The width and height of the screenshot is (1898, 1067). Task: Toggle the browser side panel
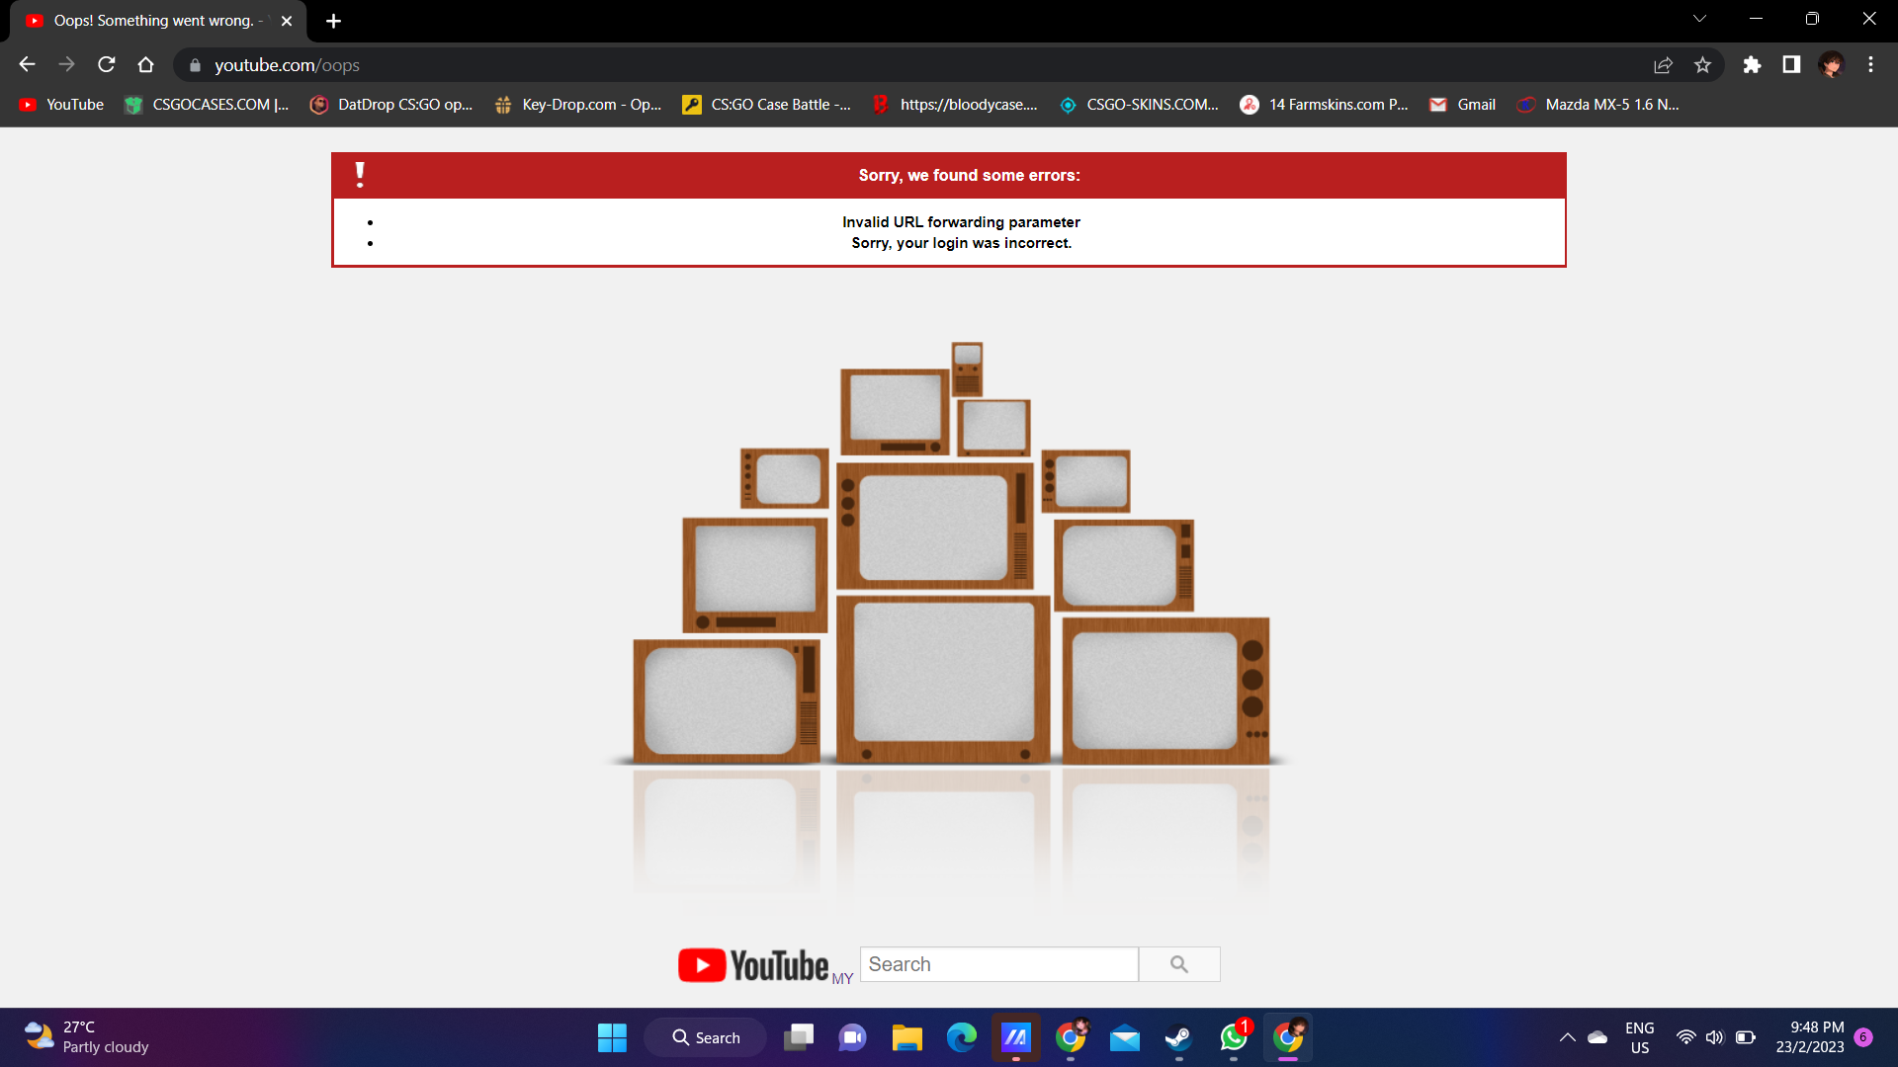[x=1791, y=65]
